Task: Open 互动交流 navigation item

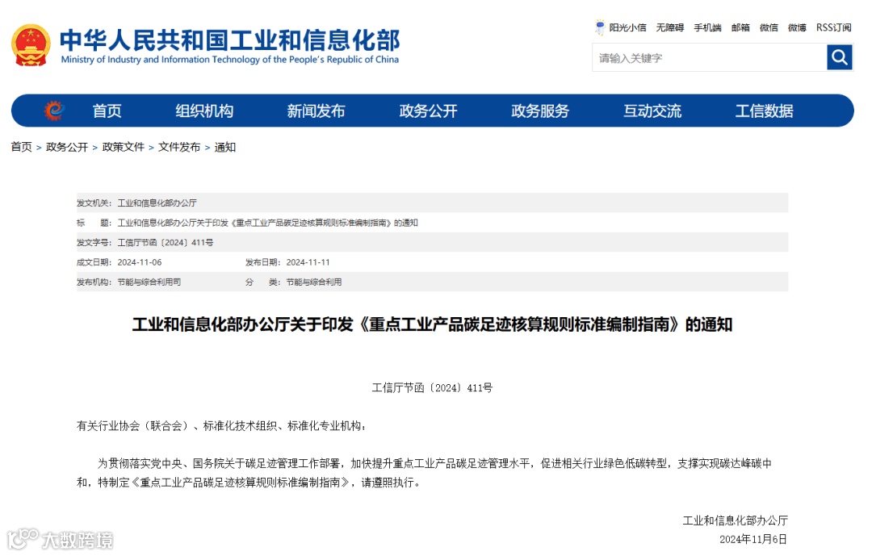Action: (652, 111)
